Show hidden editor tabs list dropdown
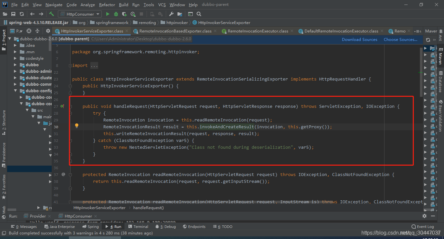The width and height of the screenshot is (444, 239). 418,31
